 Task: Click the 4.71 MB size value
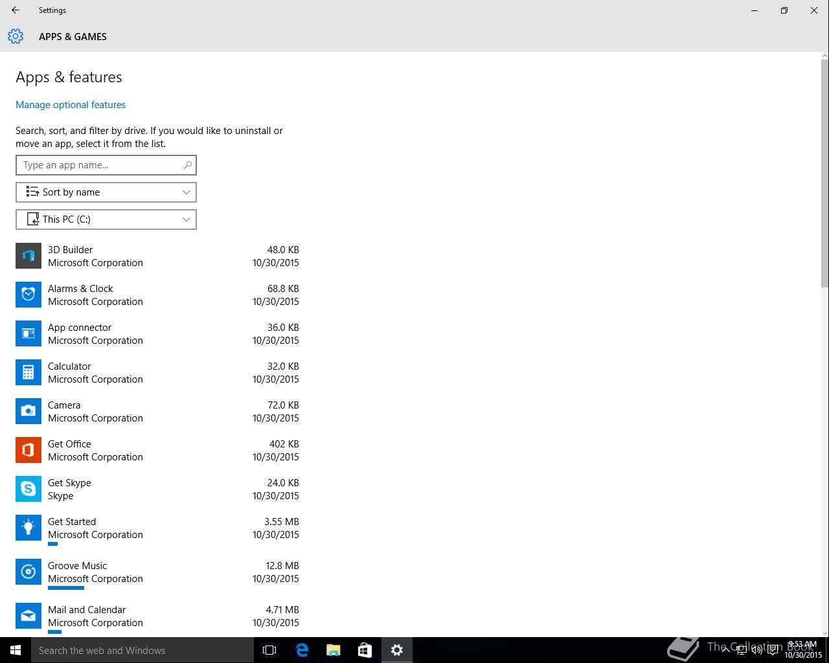[282, 610]
